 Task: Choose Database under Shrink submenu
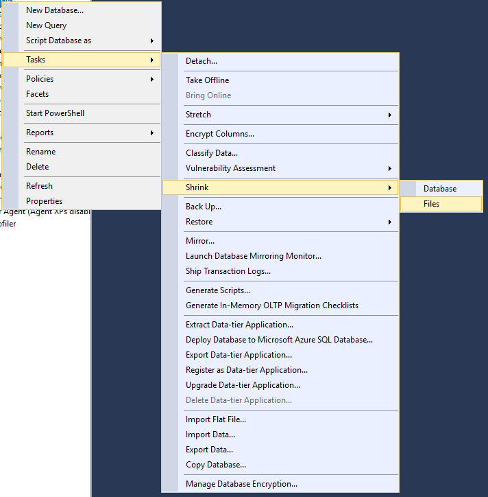pyautogui.click(x=439, y=189)
